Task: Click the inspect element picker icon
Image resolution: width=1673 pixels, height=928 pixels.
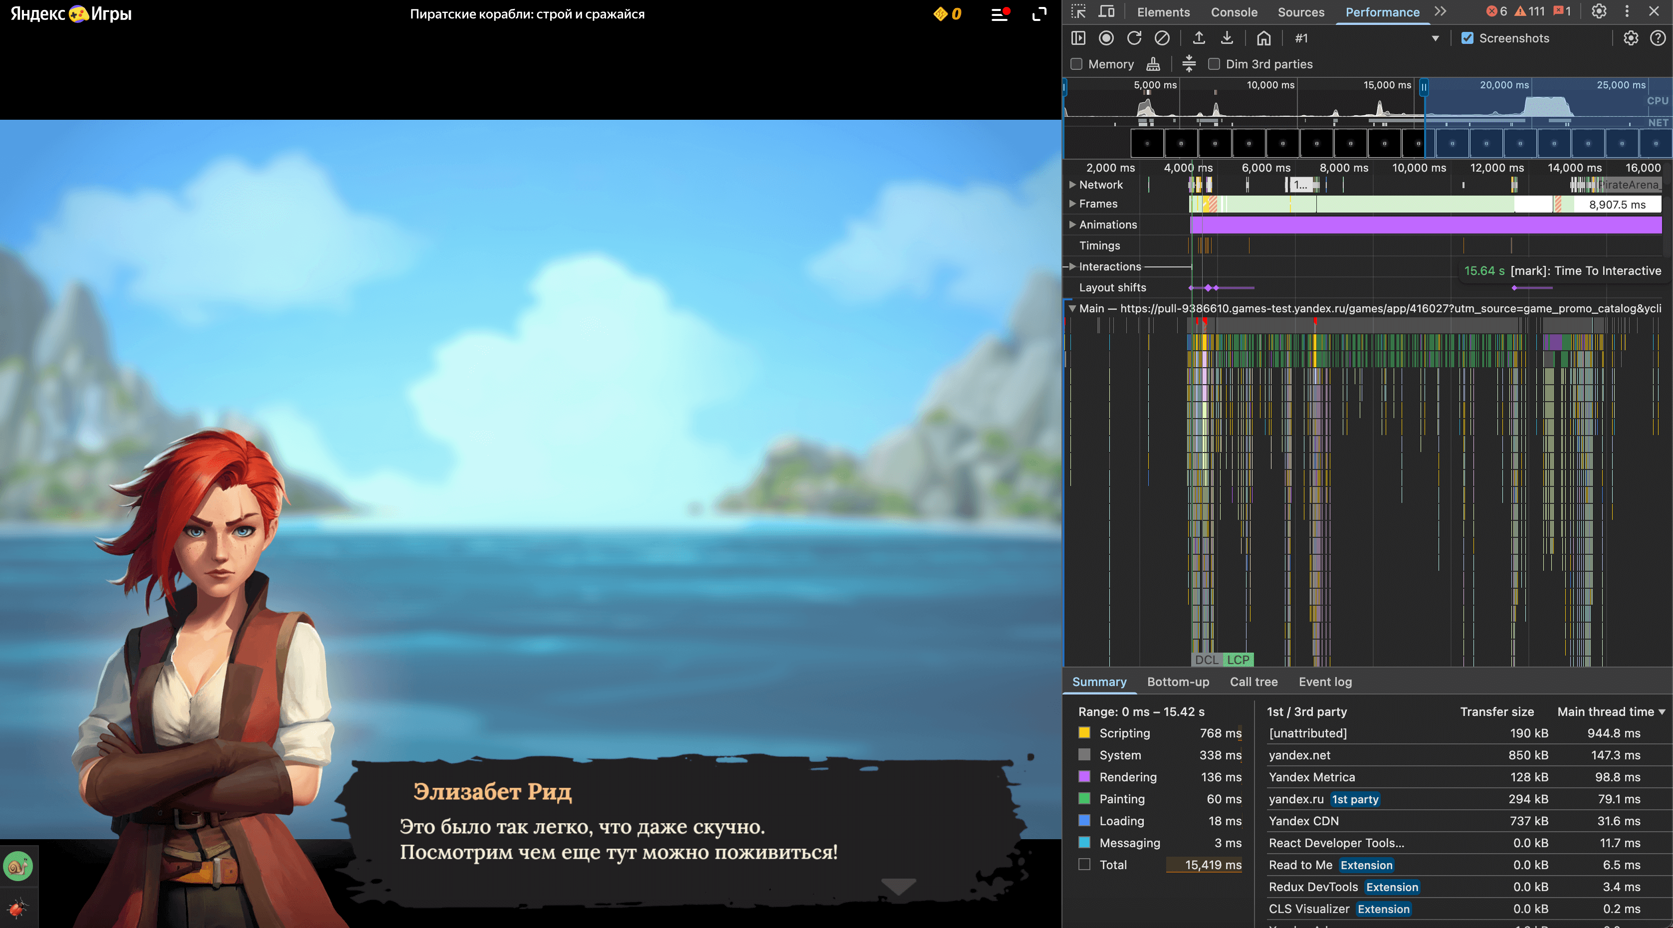Action: click(1079, 11)
